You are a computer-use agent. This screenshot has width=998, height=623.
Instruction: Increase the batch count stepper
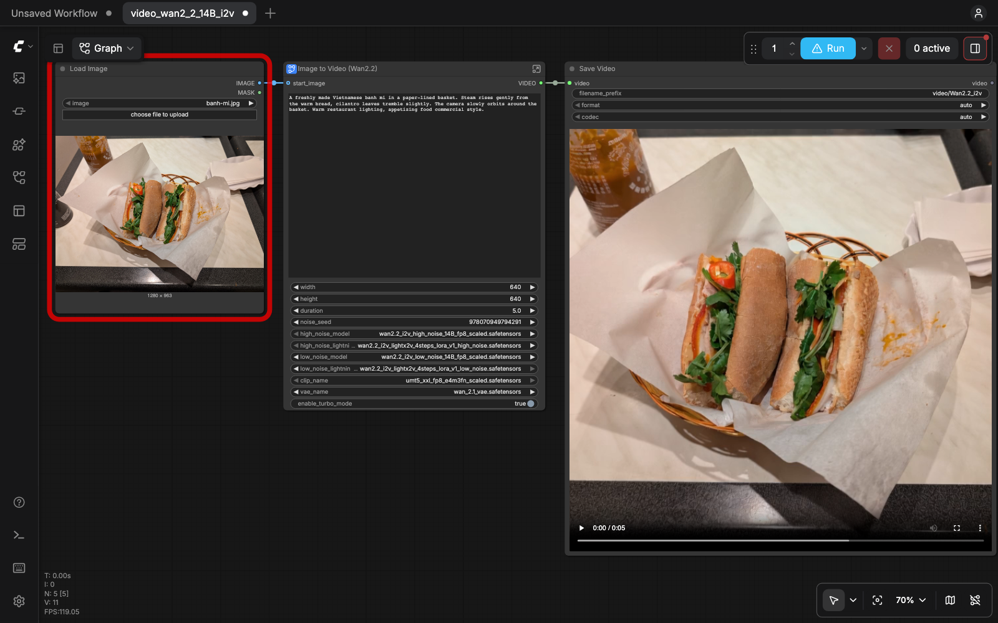[792, 43]
